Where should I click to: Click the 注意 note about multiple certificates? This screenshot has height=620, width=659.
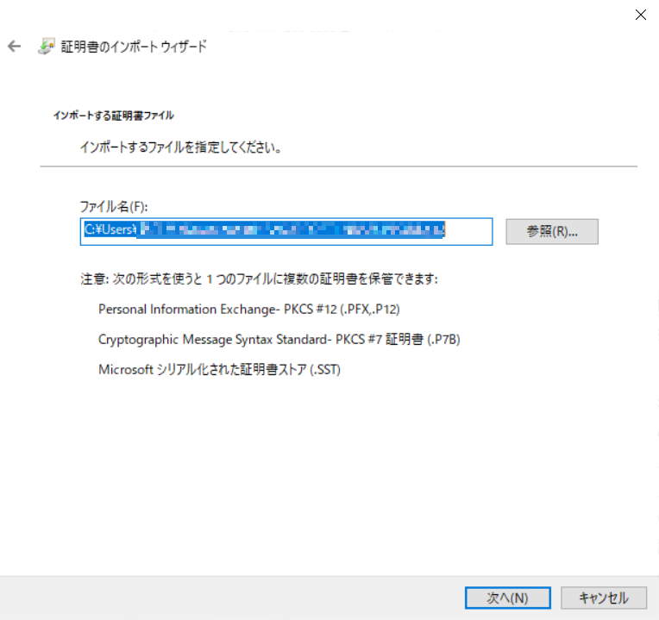click(259, 279)
